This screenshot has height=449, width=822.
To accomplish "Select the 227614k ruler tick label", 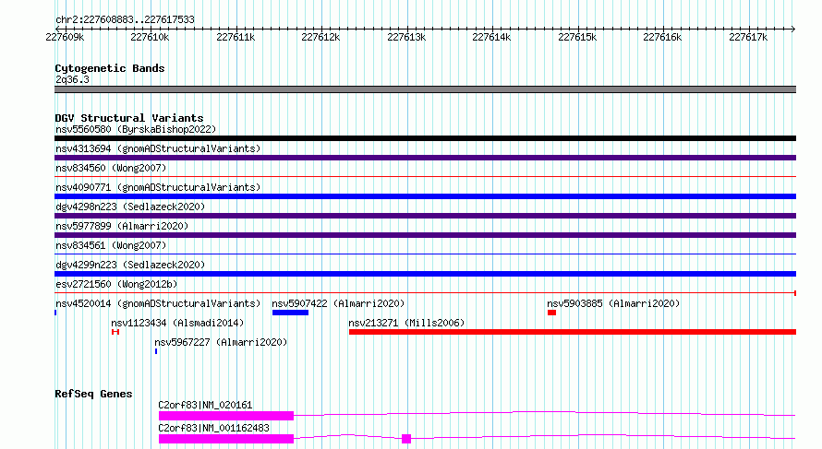I will click(491, 37).
